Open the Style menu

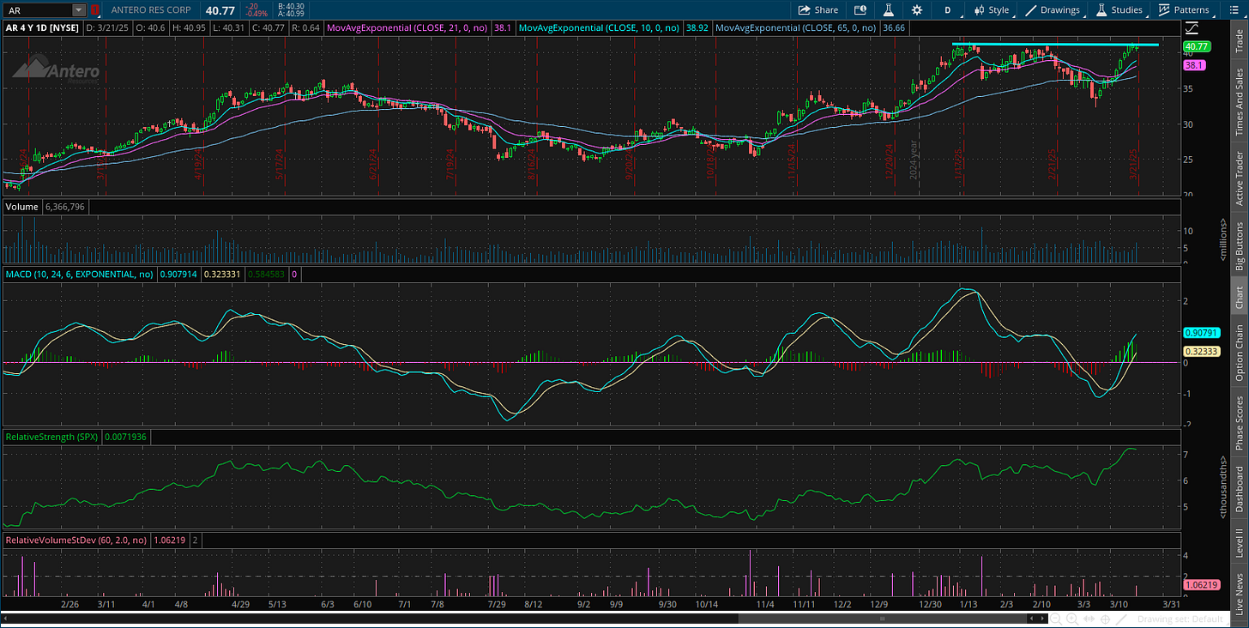click(x=991, y=9)
